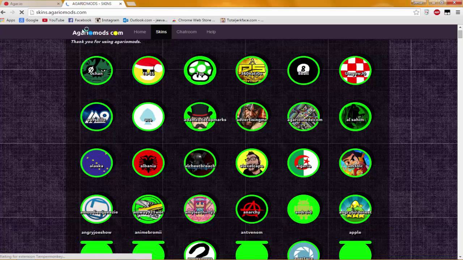Open the Outlook.com bookmark

pos(145,20)
